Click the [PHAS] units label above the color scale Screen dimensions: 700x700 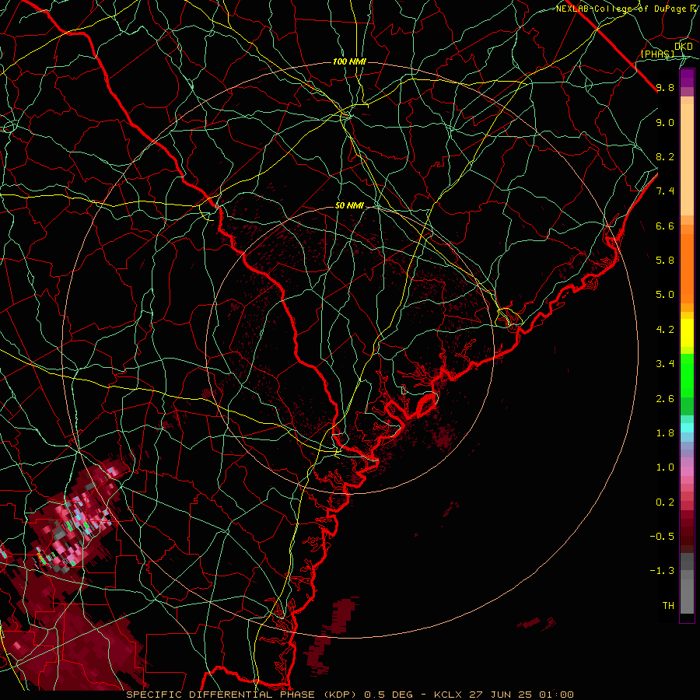(658, 54)
